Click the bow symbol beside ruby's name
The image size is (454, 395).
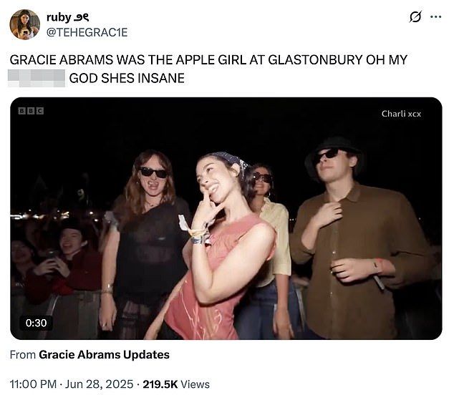(x=82, y=18)
